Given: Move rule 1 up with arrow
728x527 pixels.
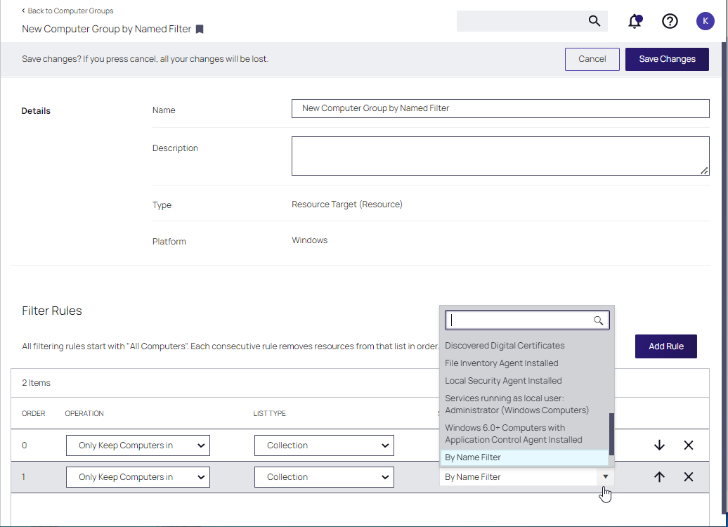Looking at the screenshot, I should coord(659,477).
